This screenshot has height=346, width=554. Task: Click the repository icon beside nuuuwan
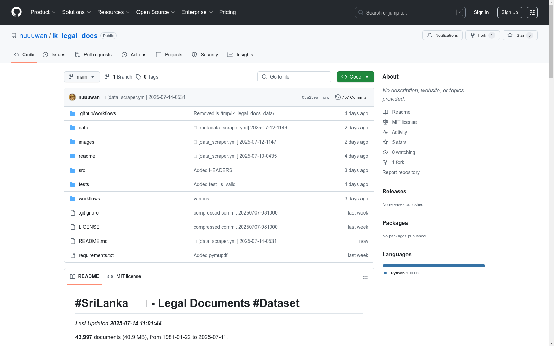tap(14, 36)
